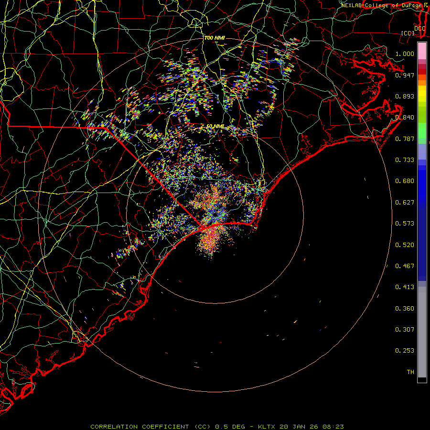Click the red segment of the color bar

pyautogui.click(x=422, y=72)
